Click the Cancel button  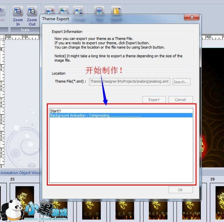[180, 100]
